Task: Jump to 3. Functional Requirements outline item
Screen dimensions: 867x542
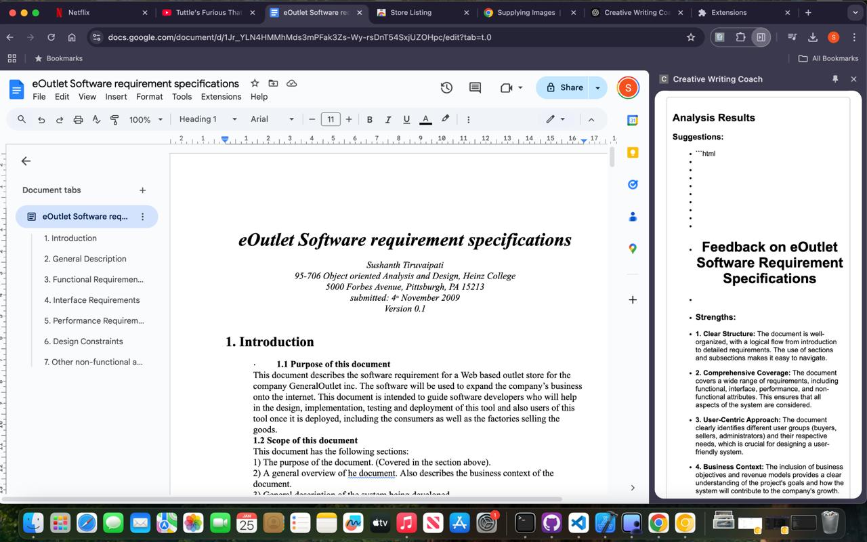Action: click(x=93, y=279)
